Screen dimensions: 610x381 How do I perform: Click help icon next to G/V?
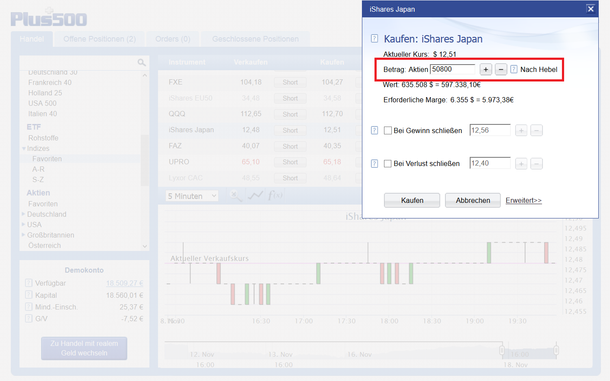tap(29, 319)
